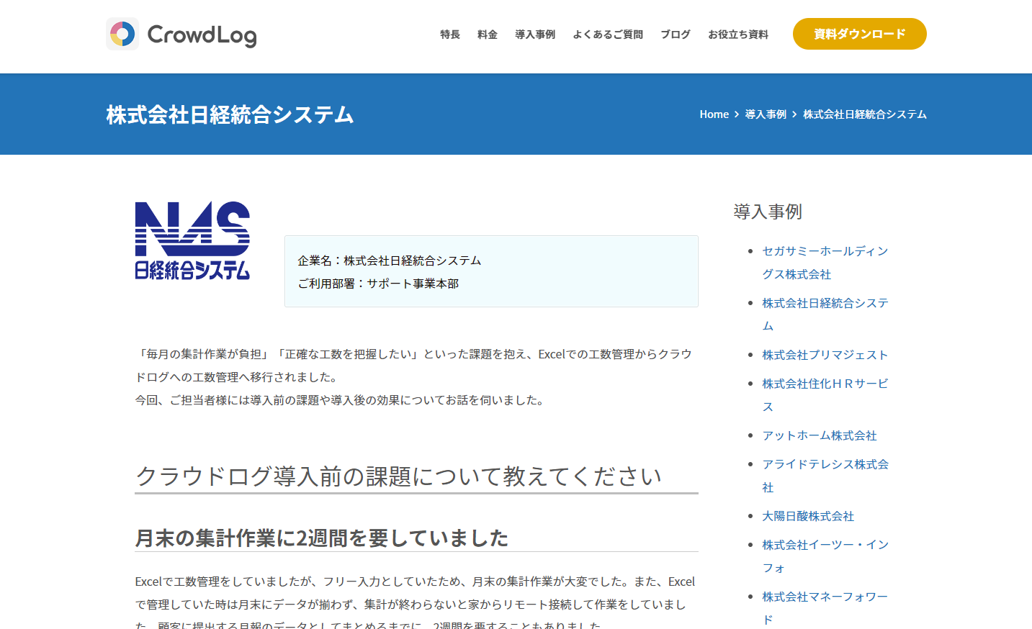Open the 株式会社住化HRサービス link
The width and height of the screenshot is (1032, 629).
(825, 384)
